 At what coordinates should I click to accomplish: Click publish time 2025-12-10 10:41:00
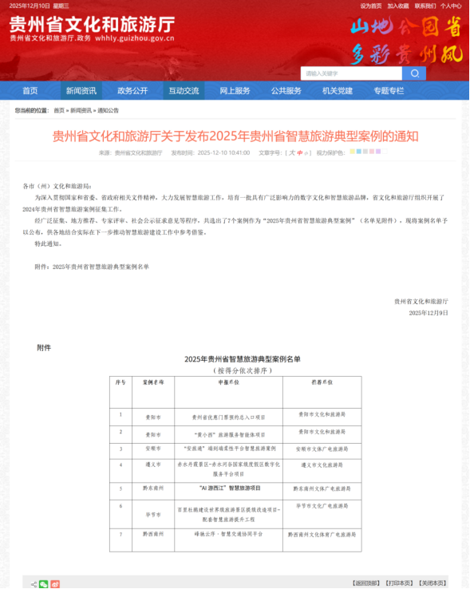(x=223, y=152)
